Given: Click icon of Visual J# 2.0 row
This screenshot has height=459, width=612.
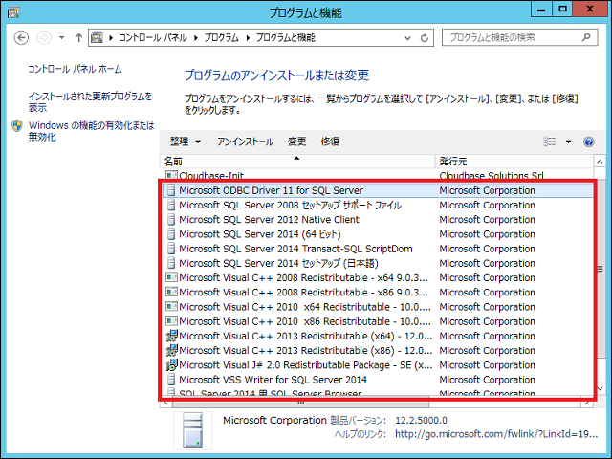Looking at the screenshot, I should 171,365.
